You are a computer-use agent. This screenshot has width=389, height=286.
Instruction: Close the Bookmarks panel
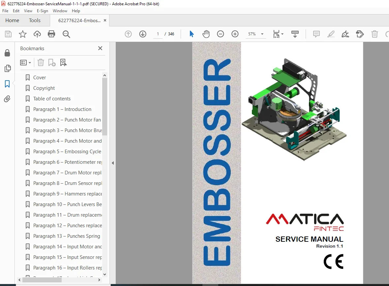coord(100,48)
